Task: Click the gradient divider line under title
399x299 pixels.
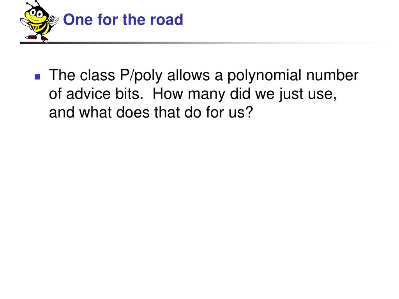Action: pyautogui.click(x=203, y=43)
